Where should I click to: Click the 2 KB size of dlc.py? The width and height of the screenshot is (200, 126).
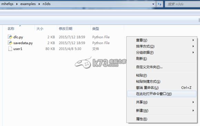tap(51, 37)
